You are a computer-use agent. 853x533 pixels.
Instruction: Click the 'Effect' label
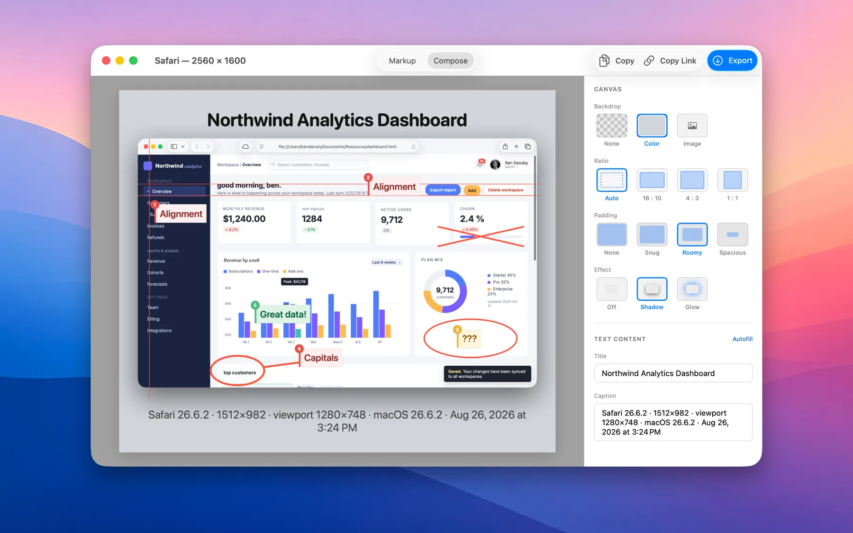click(x=602, y=270)
